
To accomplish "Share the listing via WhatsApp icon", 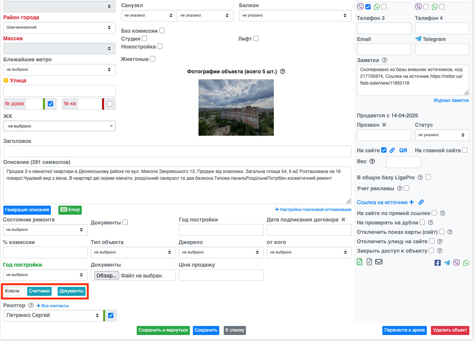I will tap(466, 263).
